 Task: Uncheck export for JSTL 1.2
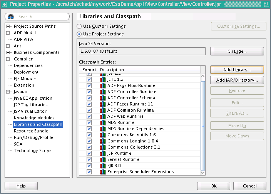coord(89,79)
